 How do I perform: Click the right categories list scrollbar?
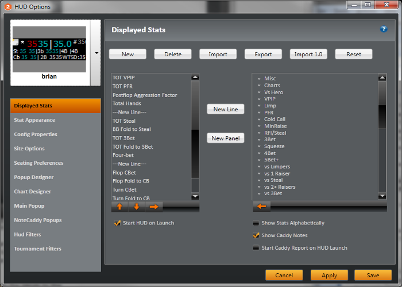(382, 138)
